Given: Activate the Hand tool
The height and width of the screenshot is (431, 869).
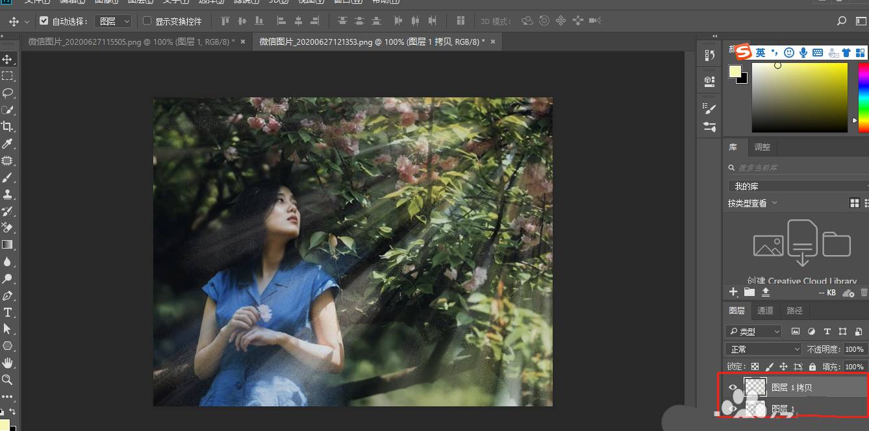Looking at the screenshot, I should tap(8, 363).
